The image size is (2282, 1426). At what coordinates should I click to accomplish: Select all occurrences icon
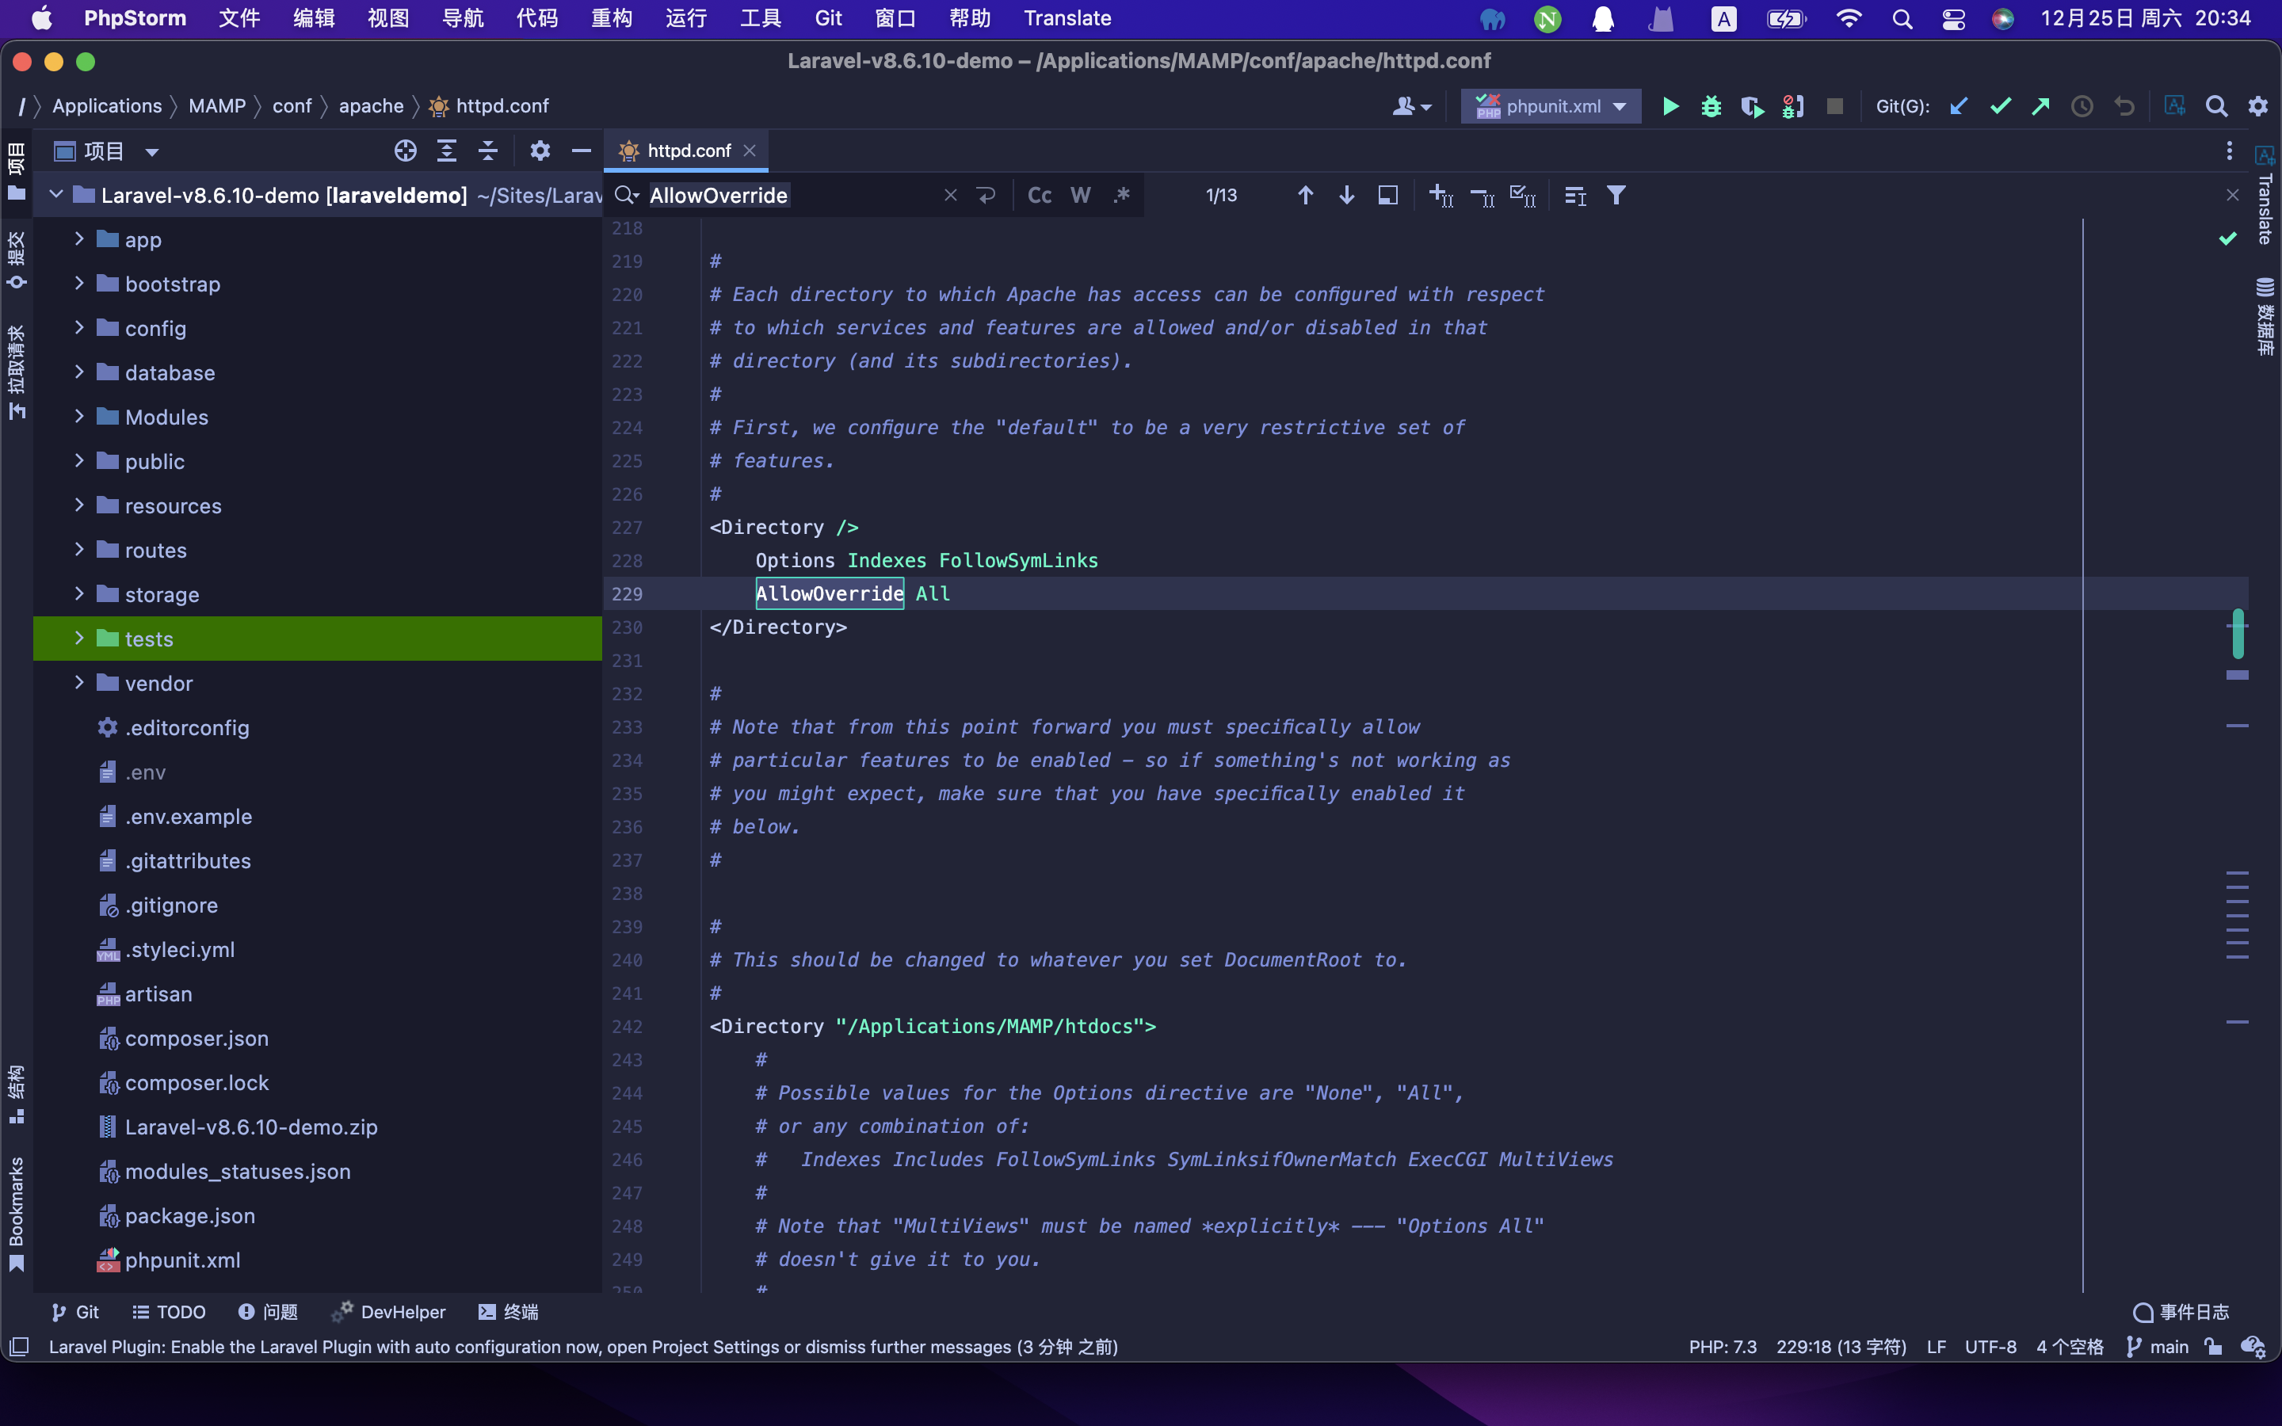click(x=1522, y=195)
